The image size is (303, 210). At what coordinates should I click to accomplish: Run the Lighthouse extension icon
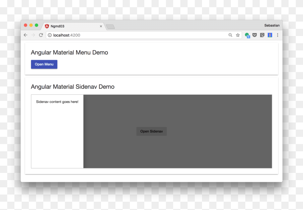(x=270, y=35)
